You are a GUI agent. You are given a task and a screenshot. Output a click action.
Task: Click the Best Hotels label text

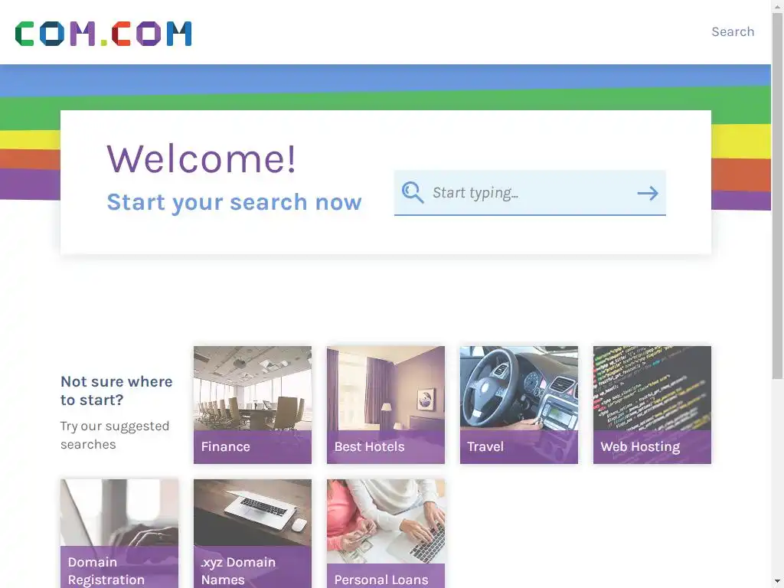[x=369, y=446]
